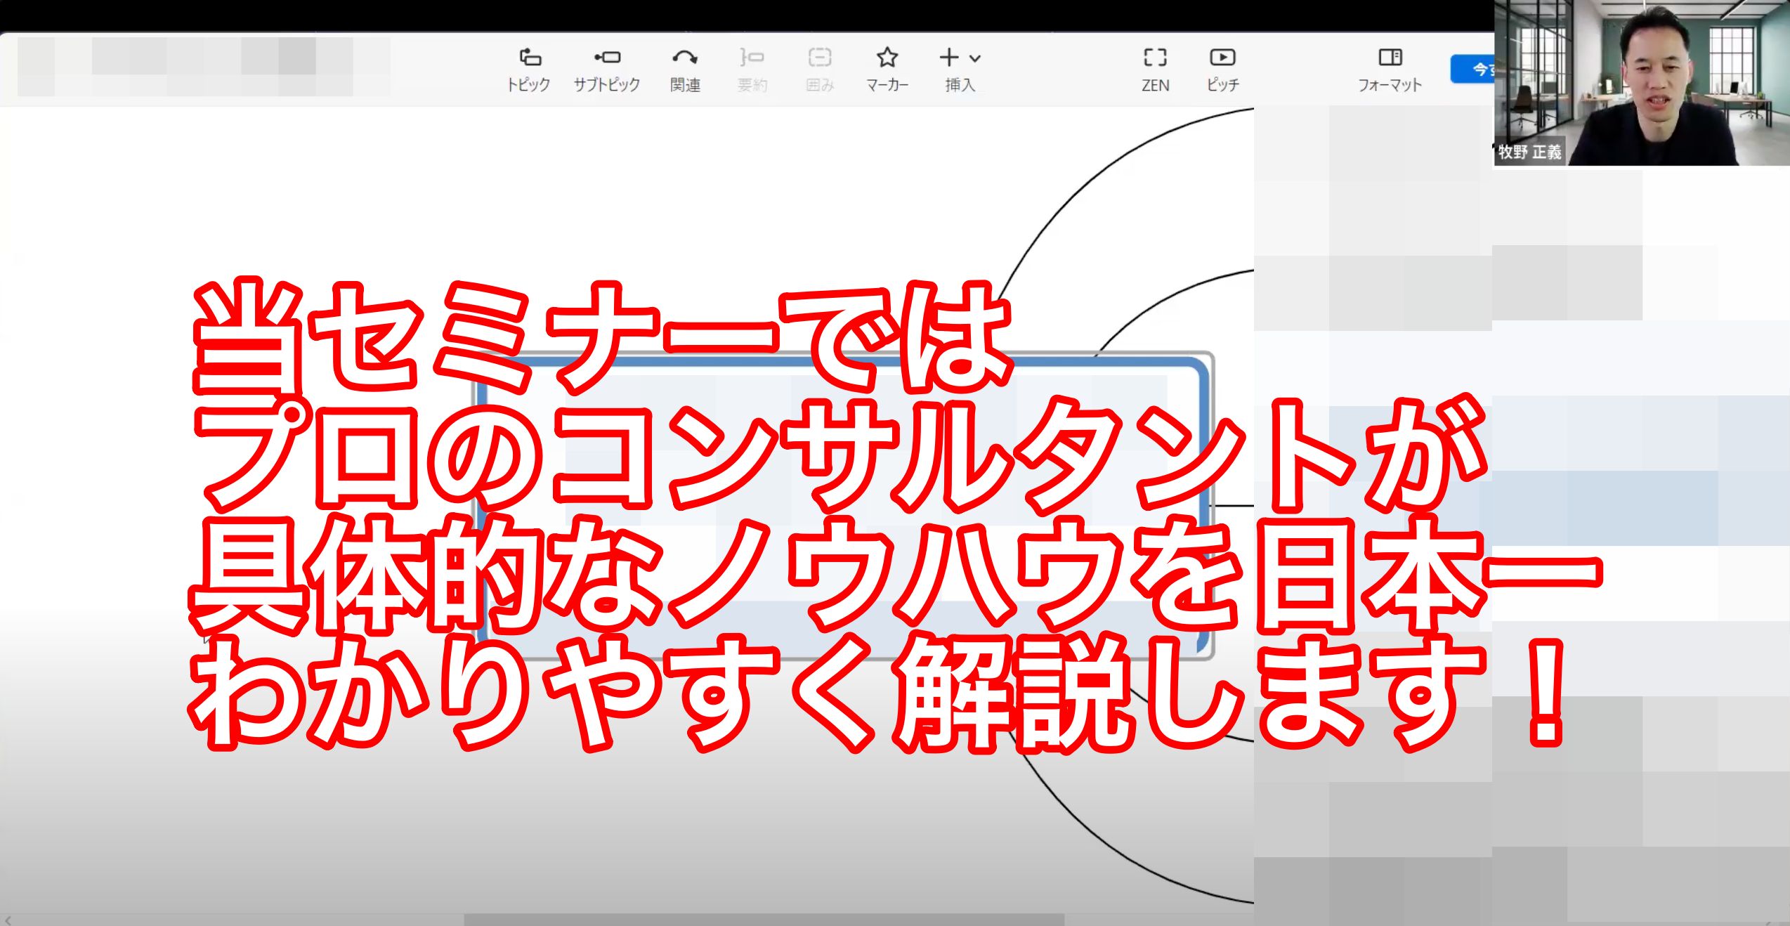Insert a Subtopic using the サブトピック icon
Viewport: 1790px width, 926px height.
click(x=607, y=58)
